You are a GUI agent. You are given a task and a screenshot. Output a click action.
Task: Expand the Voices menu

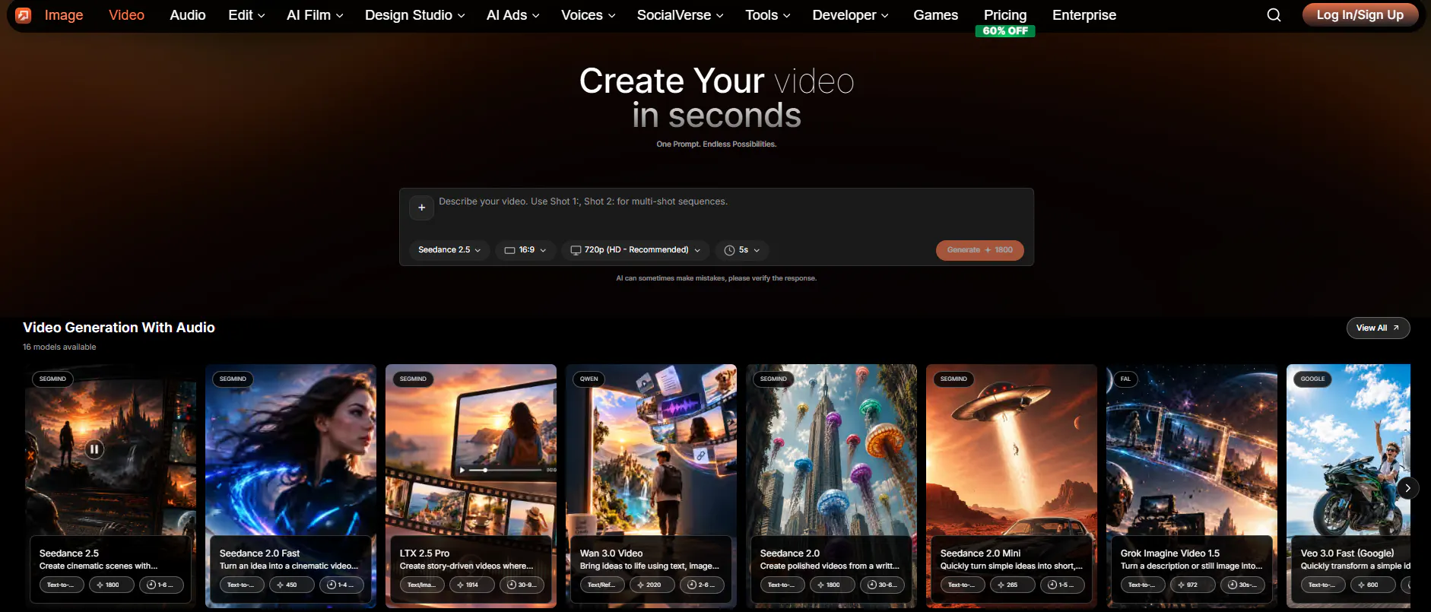click(x=588, y=15)
